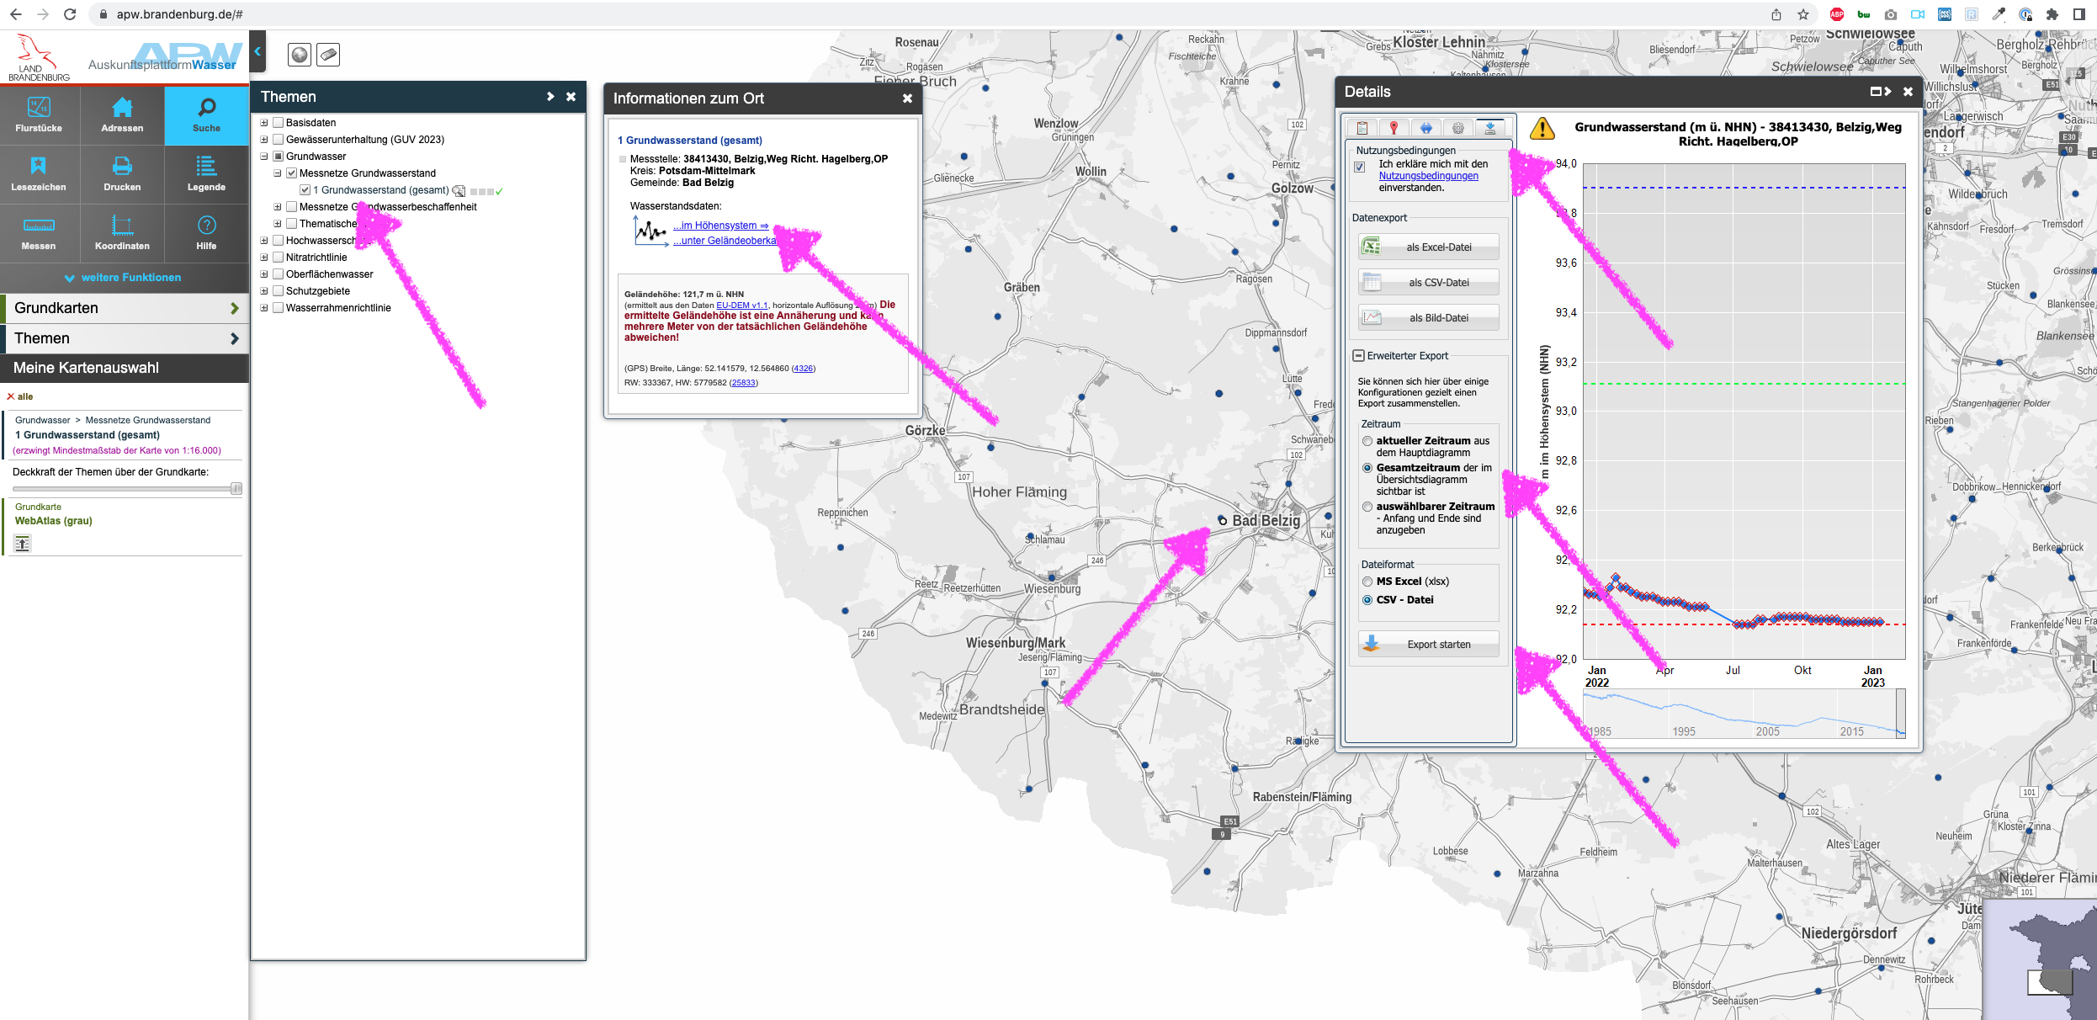
Task: Expand the Basisdaten tree node
Action: pyautogui.click(x=265, y=122)
